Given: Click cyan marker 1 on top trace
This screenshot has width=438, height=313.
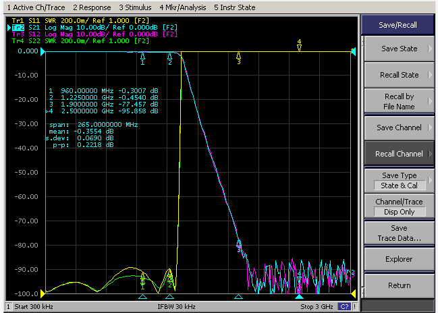Looking at the screenshot, I should point(142,59).
